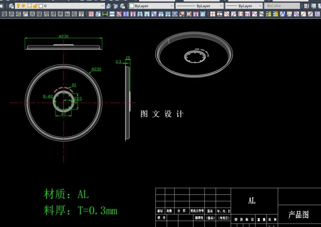Toggle the layer freeze sun icon
Viewport: 321px width, 227px height.
(x=24, y=6)
